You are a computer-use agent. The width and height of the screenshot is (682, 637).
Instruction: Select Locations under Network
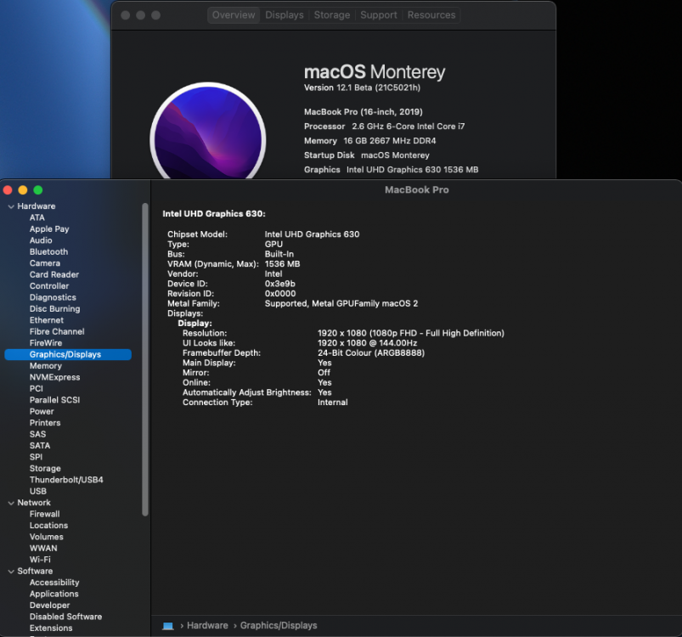coord(48,525)
